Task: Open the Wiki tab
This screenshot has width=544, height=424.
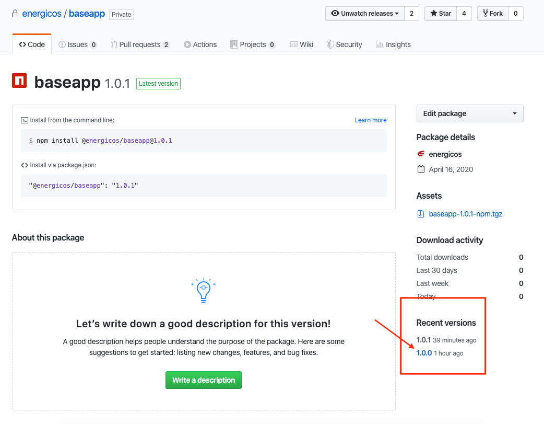Action: pos(301,44)
